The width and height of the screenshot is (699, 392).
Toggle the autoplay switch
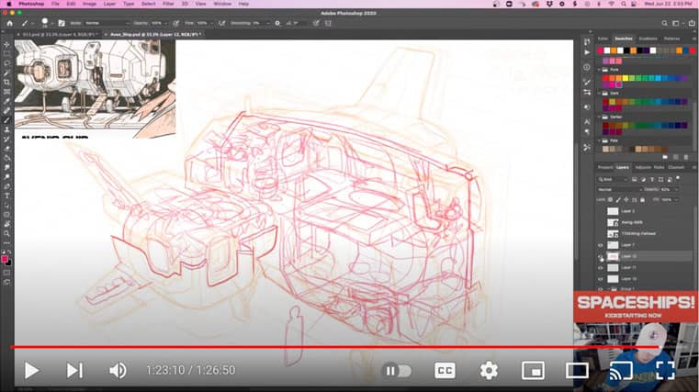pyautogui.click(x=396, y=371)
